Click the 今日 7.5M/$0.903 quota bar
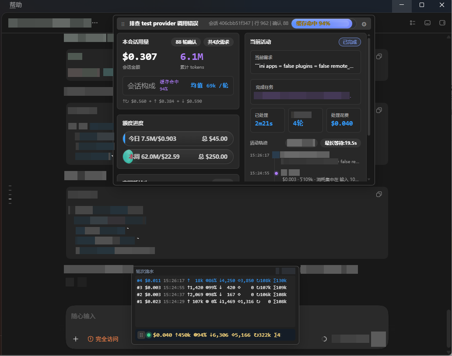This screenshot has width=452, height=356. tap(178, 139)
